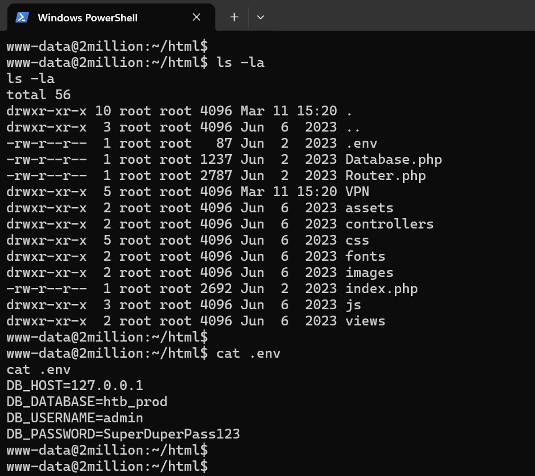Click the controllers folder name
The width and height of the screenshot is (535, 476).
click(389, 224)
